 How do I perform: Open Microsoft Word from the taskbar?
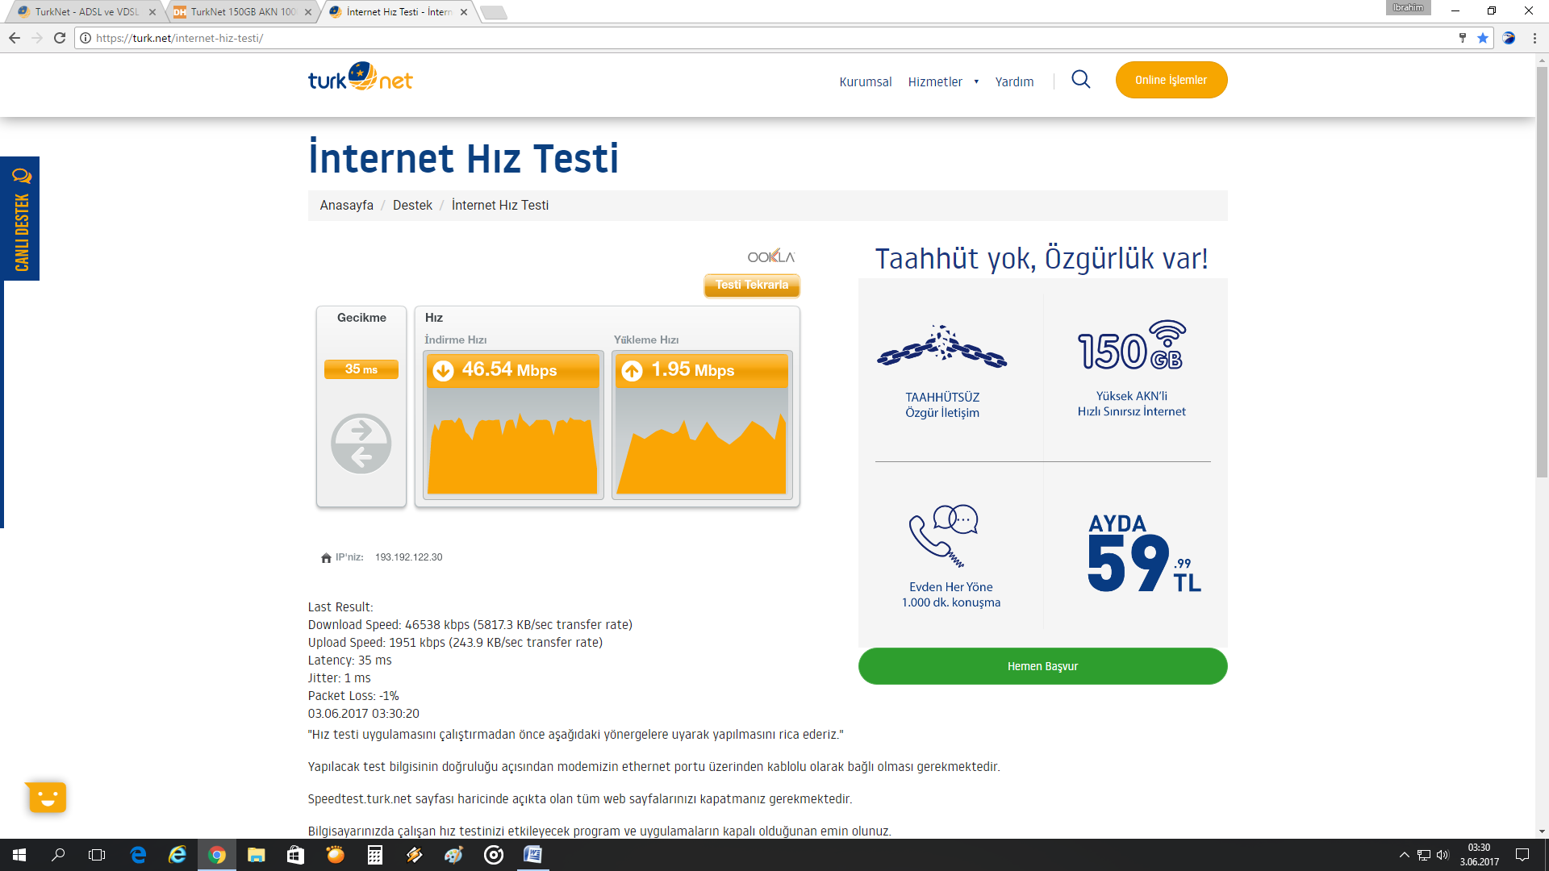click(x=532, y=855)
